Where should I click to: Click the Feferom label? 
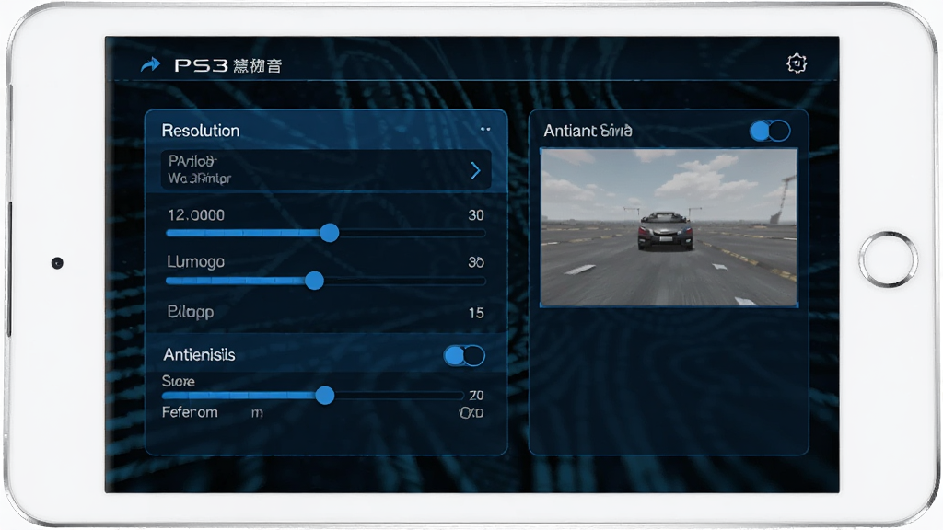[x=190, y=412]
